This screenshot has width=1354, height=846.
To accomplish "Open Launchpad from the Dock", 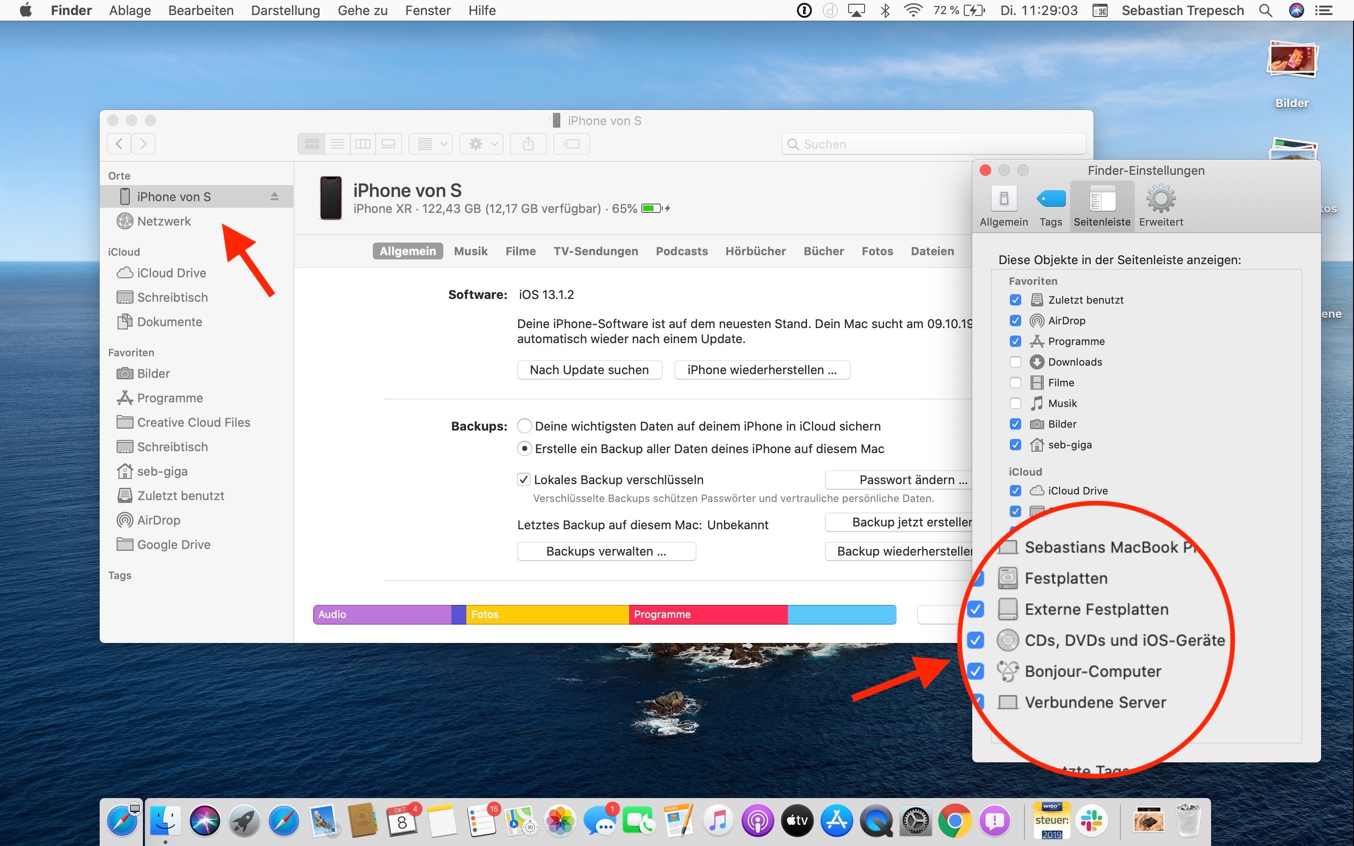I will click(244, 821).
